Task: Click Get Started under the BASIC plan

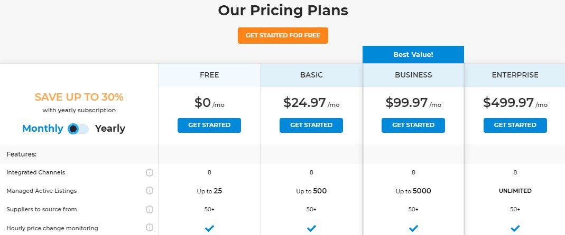Action: (311, 125)
